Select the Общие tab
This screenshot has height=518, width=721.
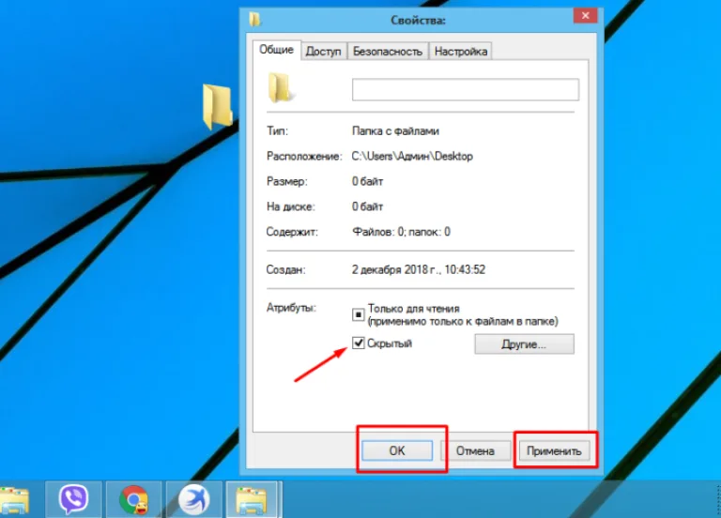tap(276, 50)
